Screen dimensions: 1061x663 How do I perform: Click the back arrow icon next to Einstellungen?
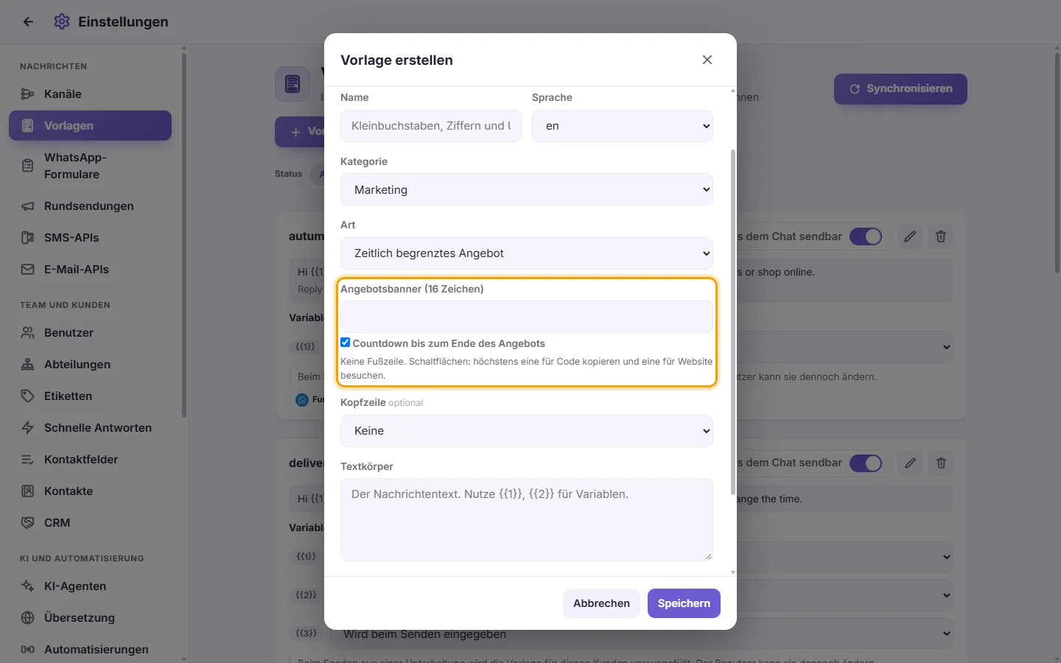[28, 22]
